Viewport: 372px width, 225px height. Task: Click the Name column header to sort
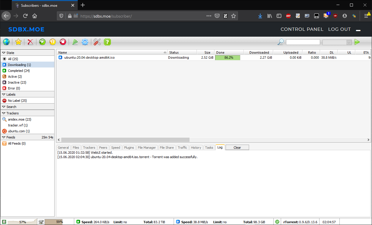pyautogui.click(x=112, y=53)
